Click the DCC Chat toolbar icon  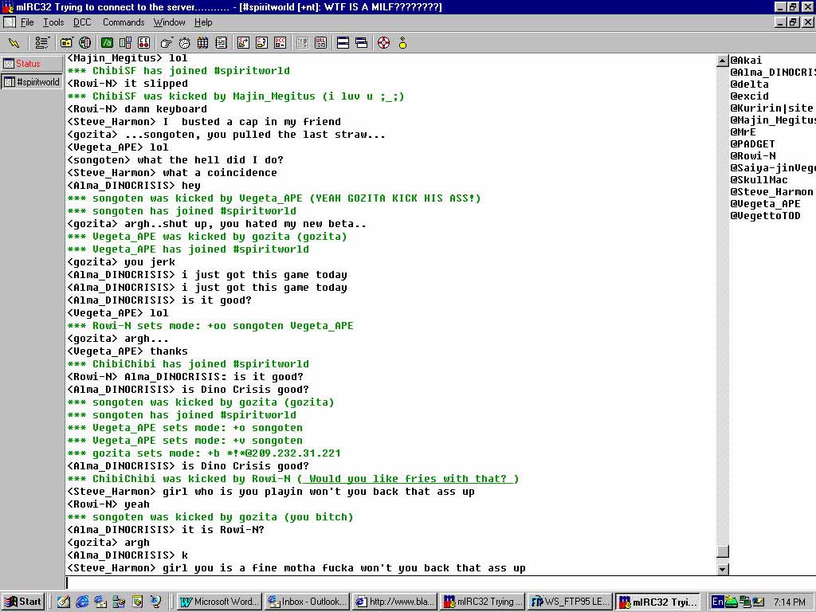[x=261, y=43]
